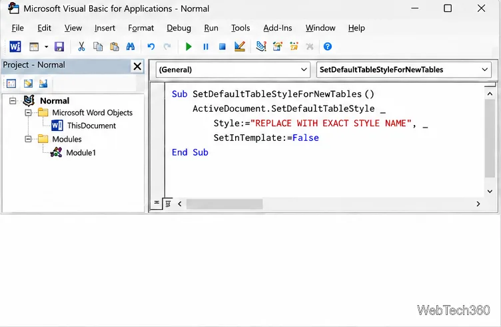Click the Toolbox icon
This screenshot has height=327, width=501.
(309, 47)
